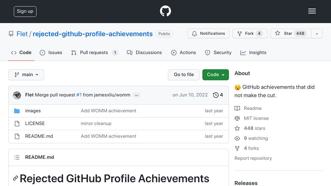Viewport: 331px width, 186px height.
Task: Expand the commit message ellipsis
Action: click(x=137, y=95)
